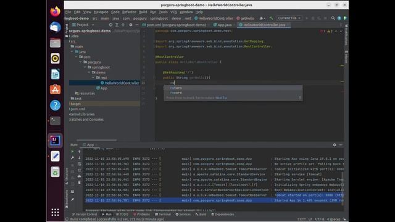Toggle scroll to end in Run console
This screenshot has height=222, width=395.
click(x=79, y=170)
